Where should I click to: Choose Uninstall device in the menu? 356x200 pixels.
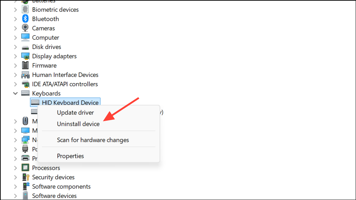pos(78,124)
